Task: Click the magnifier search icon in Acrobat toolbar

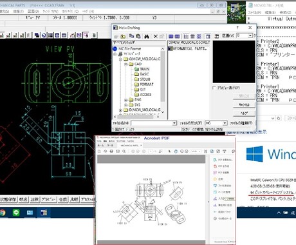Action: (x=124, y=152)
